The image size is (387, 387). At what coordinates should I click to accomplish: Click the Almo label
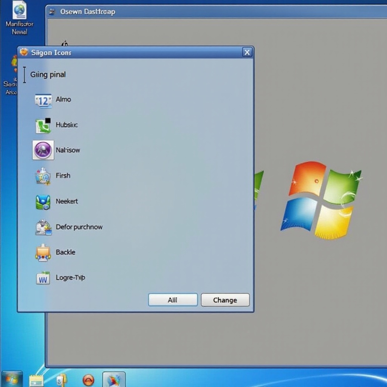(63, 99)
